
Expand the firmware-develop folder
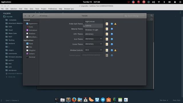14,57
